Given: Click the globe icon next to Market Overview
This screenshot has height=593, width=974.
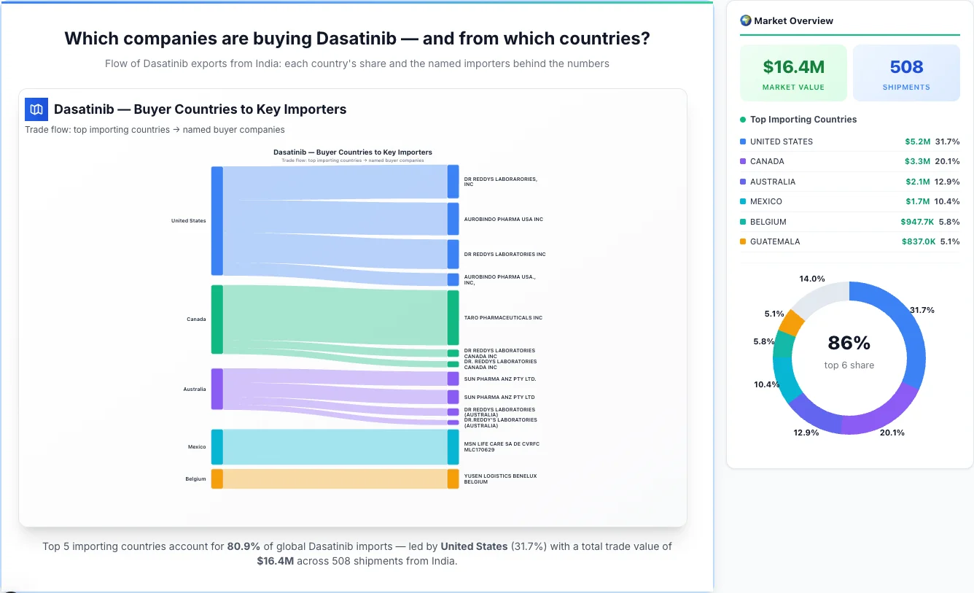Looking at the screenshot, I should 745,20.
